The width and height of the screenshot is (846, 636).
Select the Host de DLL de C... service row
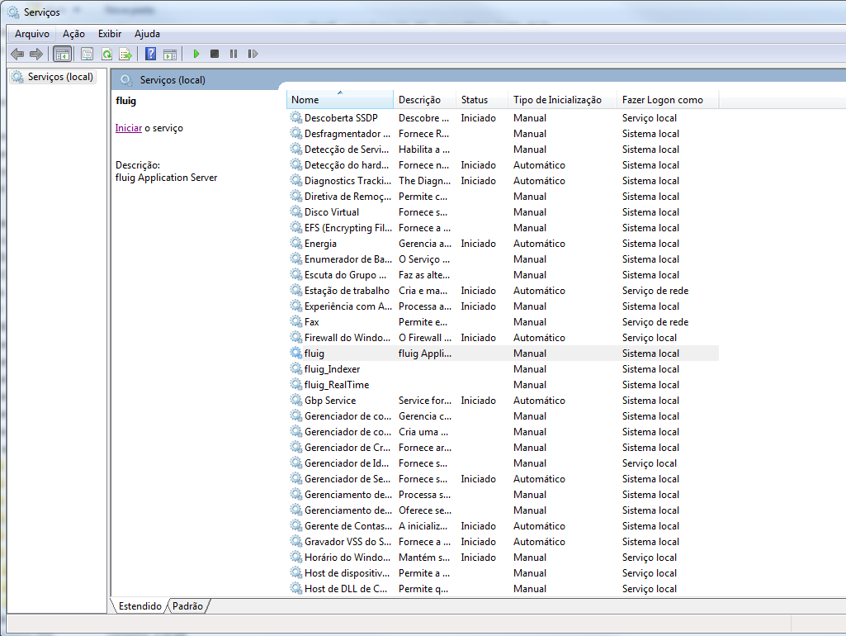[503, 588]
